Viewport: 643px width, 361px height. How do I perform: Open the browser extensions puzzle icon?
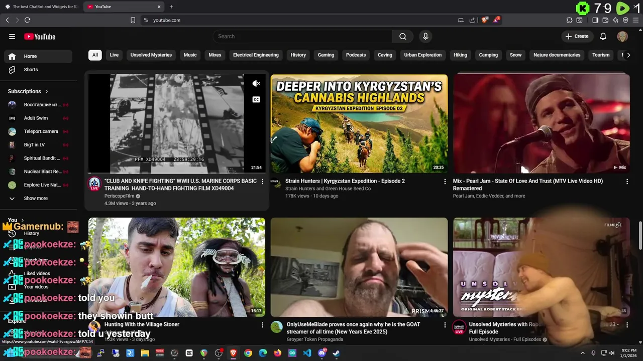(569, 20)
